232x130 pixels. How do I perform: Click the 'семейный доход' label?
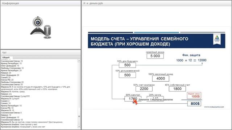pyautogui.click(x=155, y=52)
